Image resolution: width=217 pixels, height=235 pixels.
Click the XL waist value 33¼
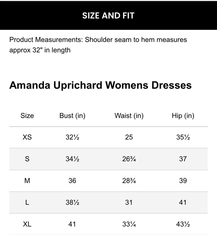(129, 224)
